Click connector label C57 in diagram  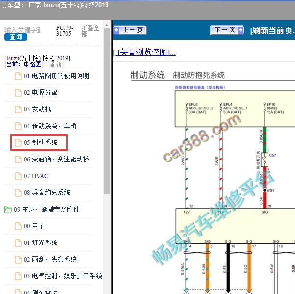[x=272, y=155]
